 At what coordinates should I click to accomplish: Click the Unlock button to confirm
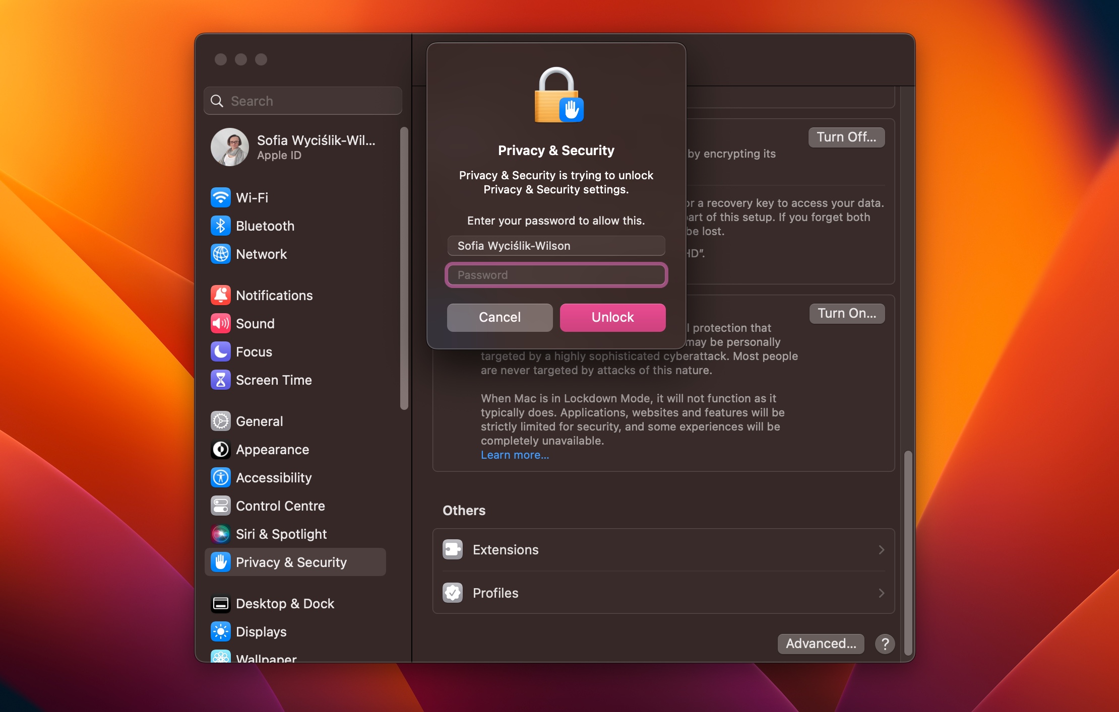612,317
